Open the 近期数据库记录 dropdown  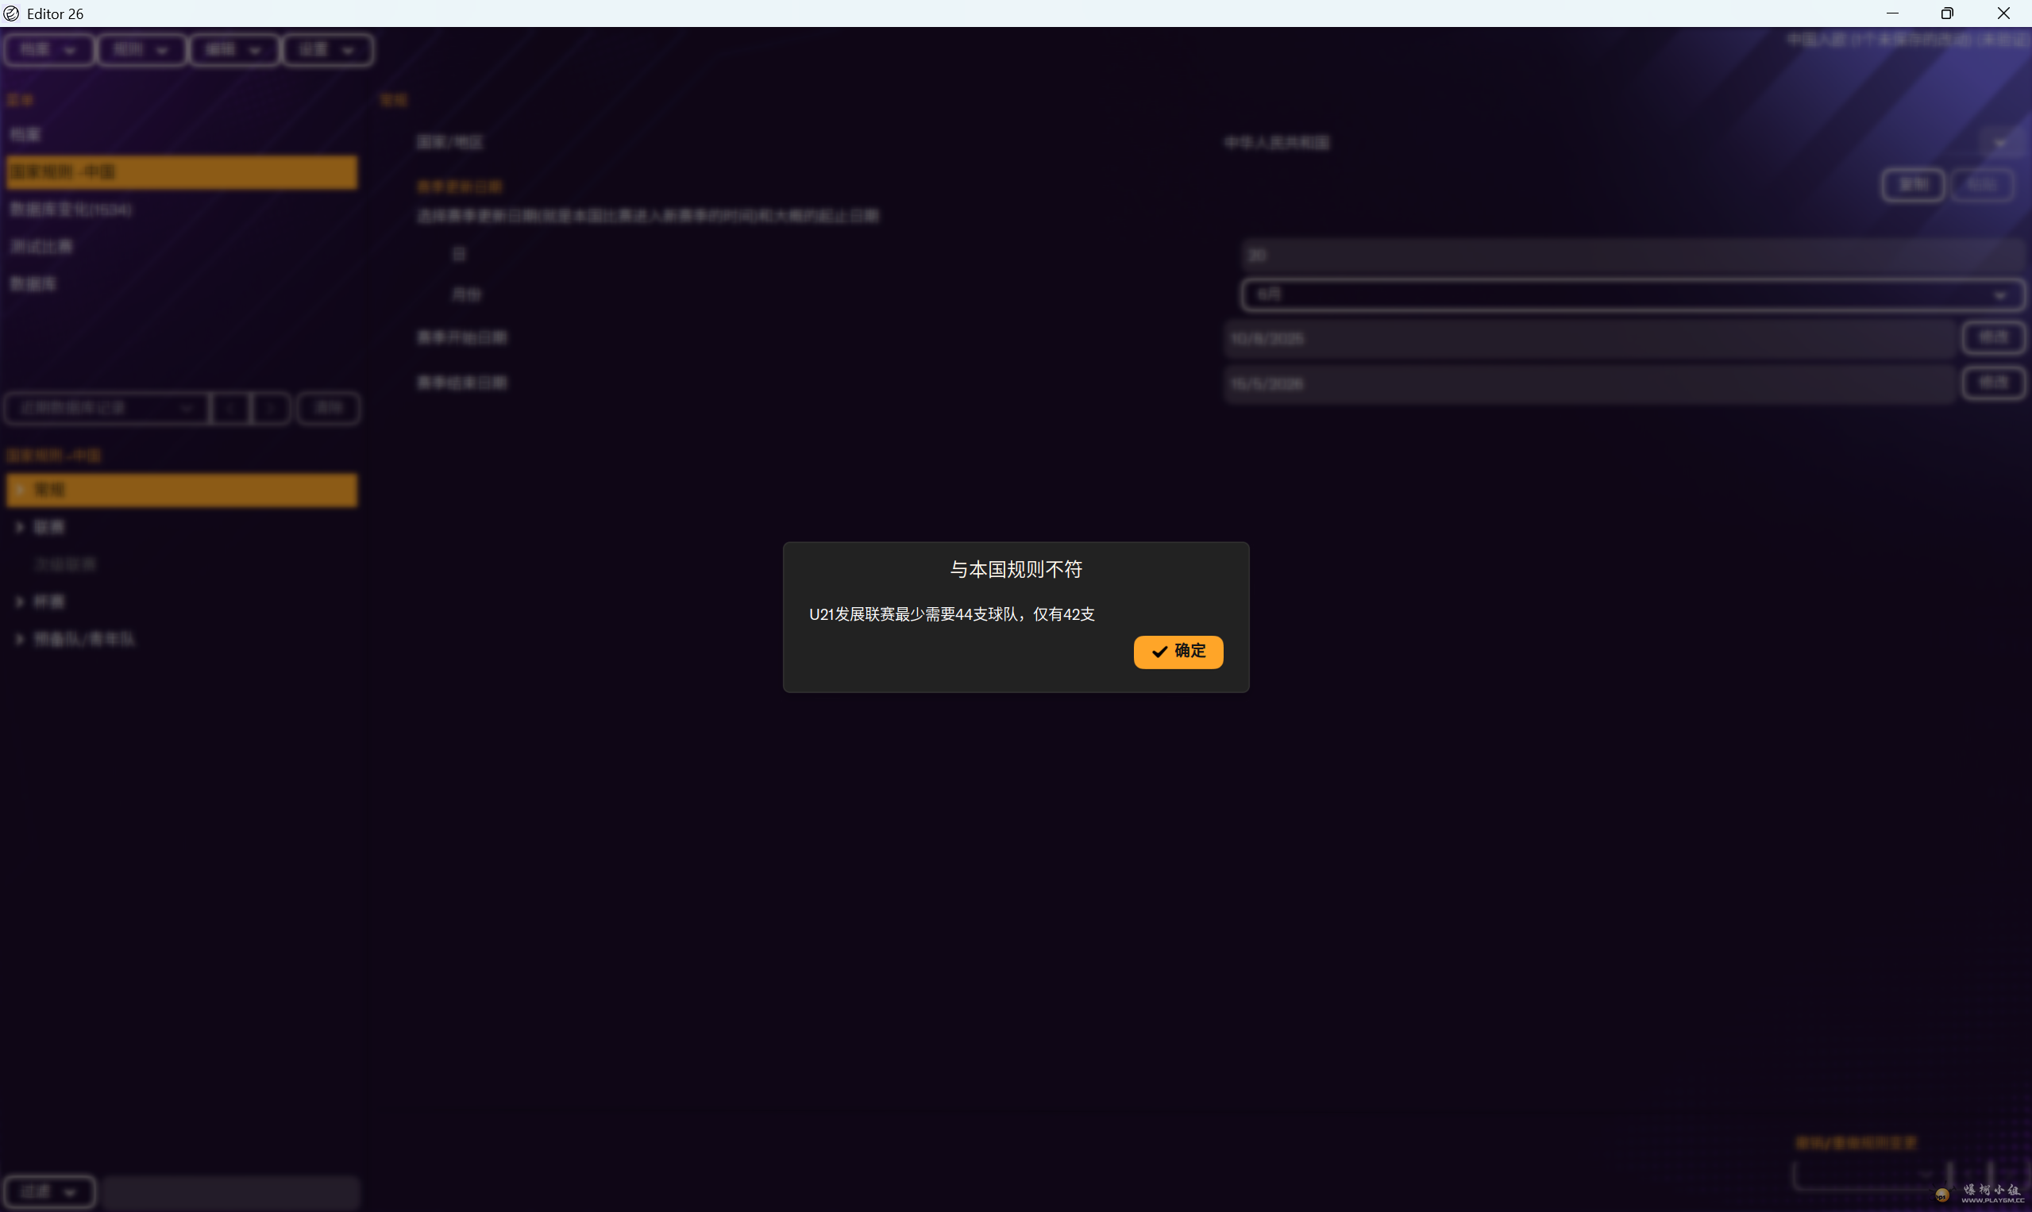[x=106, y=407]
